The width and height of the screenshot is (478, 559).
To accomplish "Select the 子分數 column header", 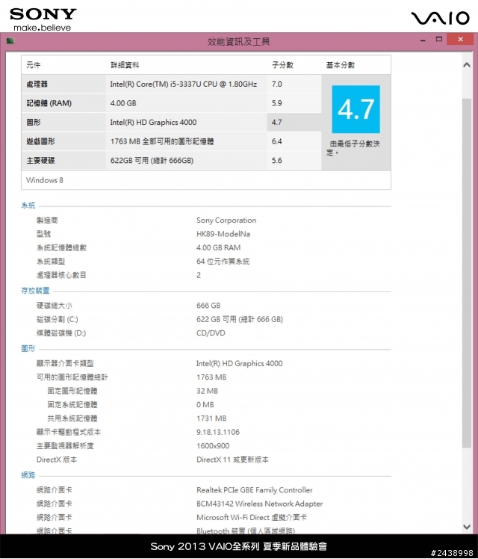I will click(x=282, y=65).
